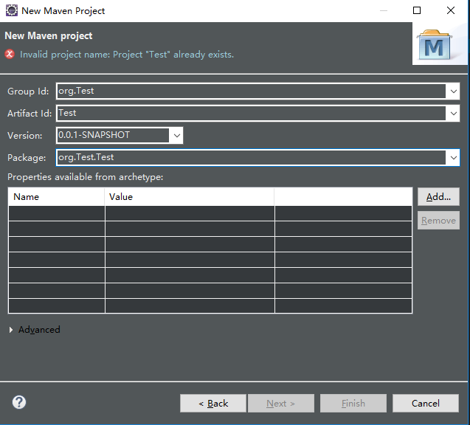Image resolution: width=470 pixels, height=425 pixels.
Task: Select the first empty row of properties table
Action: coord(210,213)
